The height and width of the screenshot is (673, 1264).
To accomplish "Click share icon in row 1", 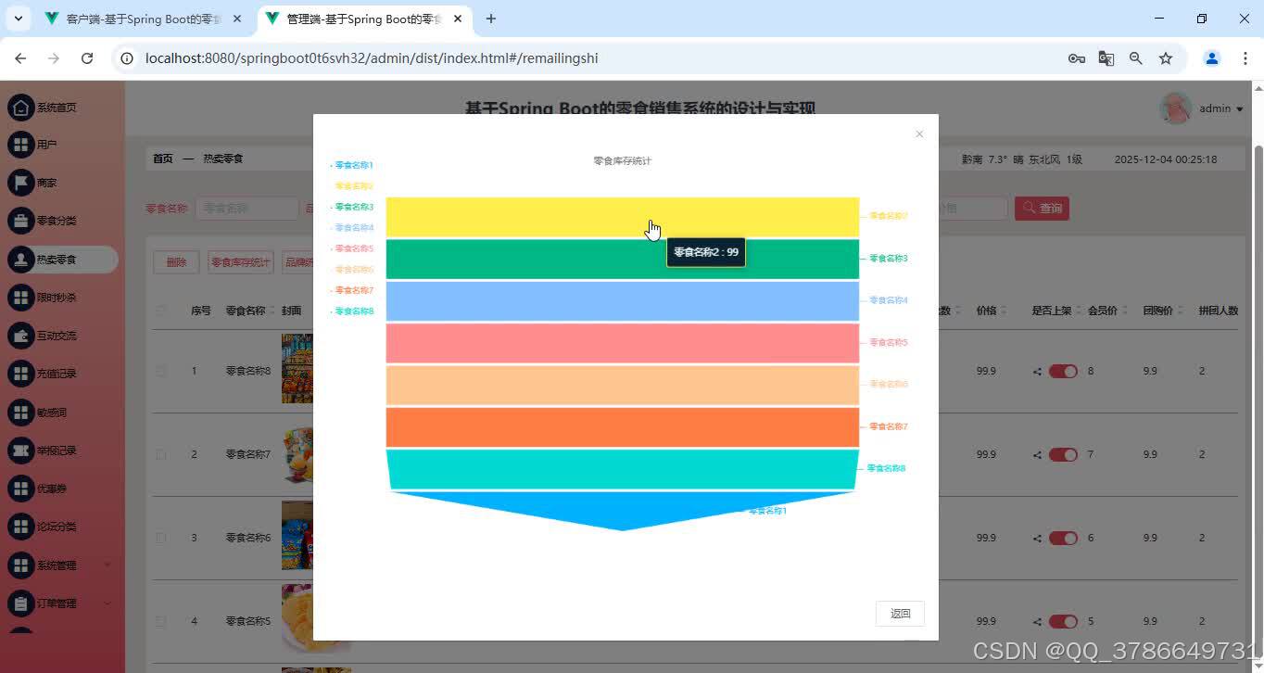I will (x=1038, y=372).
